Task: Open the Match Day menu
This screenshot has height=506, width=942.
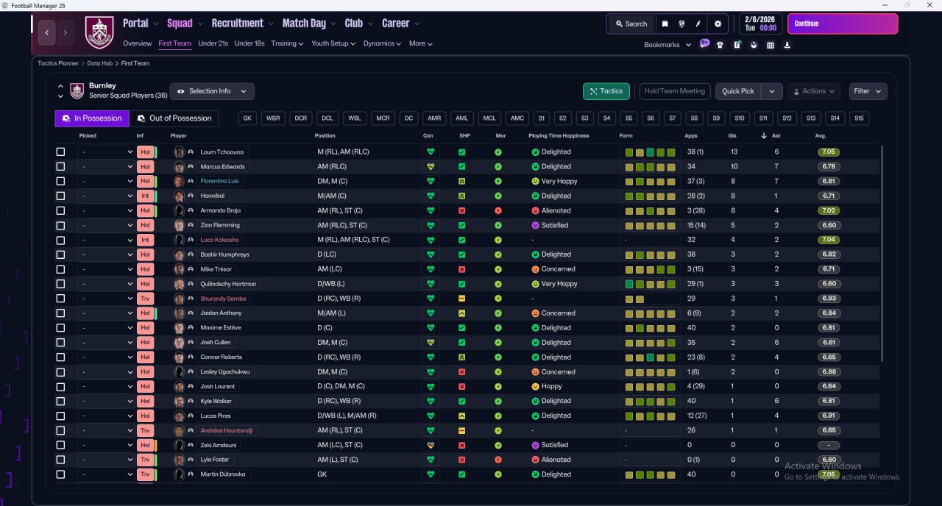Action: pyautogui.click(x=309, y=24)
